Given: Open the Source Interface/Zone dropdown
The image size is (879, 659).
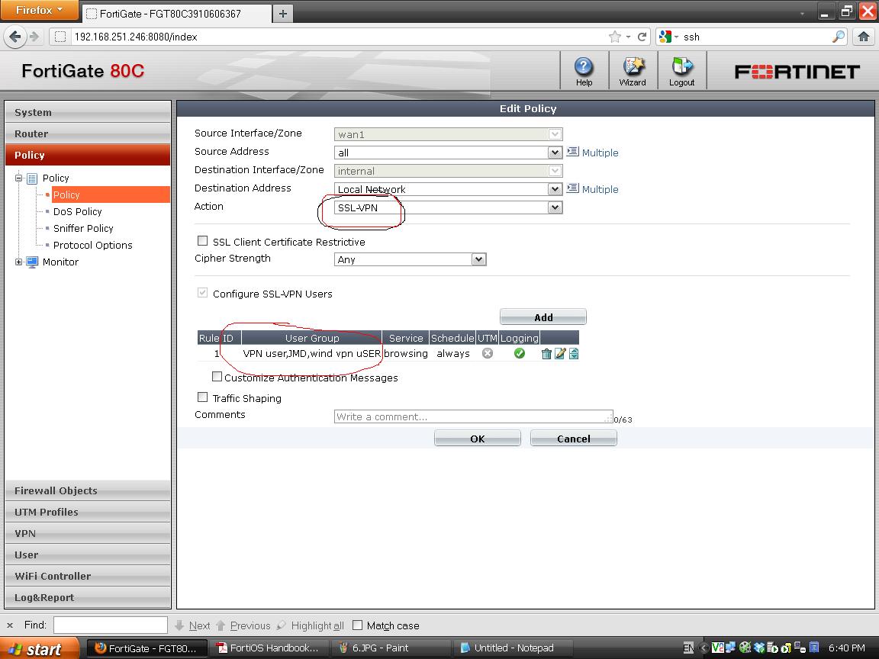Looking at the screenshot, I should point(448,134).
